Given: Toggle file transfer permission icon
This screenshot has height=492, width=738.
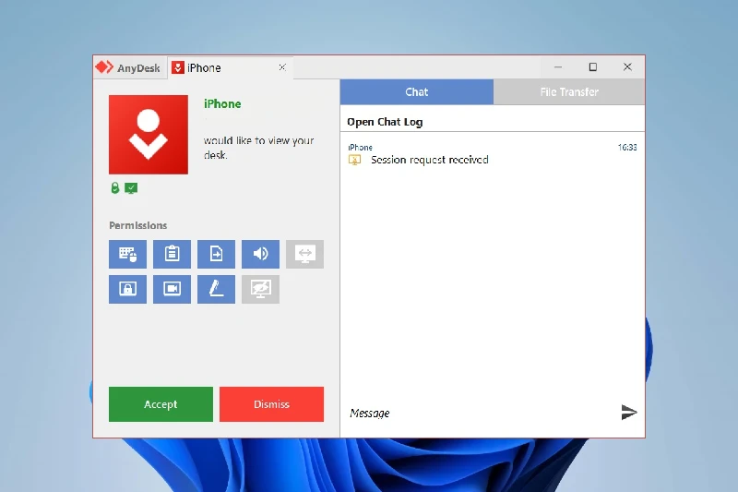Looking at the screenshot, I should 216,254.
